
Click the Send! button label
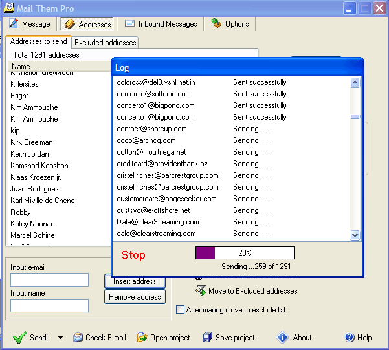pyautogui.click(x=39, y=338)
